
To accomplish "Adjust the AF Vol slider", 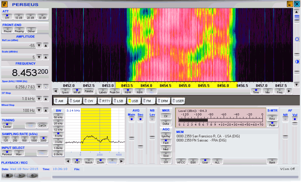I will point(295,124).
